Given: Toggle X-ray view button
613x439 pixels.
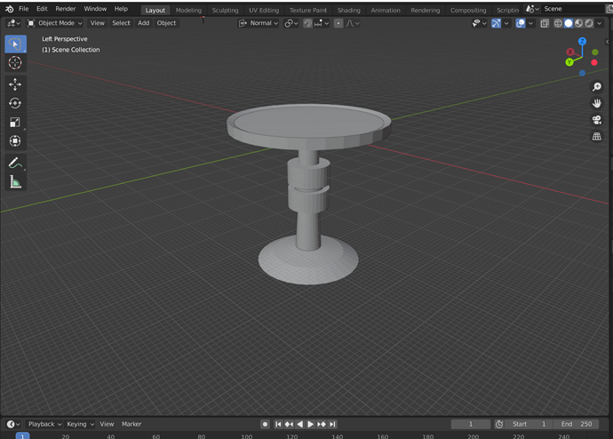Looking at the screenshot, I should (545, 23).
